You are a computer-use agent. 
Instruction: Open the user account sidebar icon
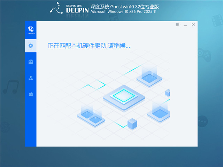31,78
